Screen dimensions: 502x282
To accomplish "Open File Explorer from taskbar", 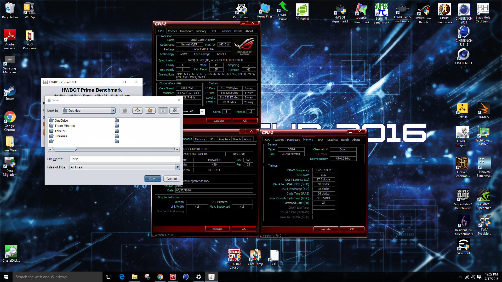I will click(x=134, y=277).
